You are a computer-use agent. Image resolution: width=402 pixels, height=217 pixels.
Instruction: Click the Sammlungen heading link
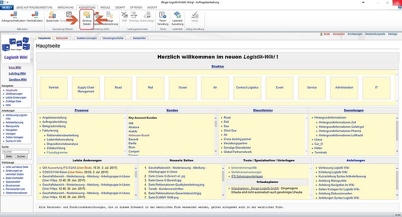tap(354, 110)
